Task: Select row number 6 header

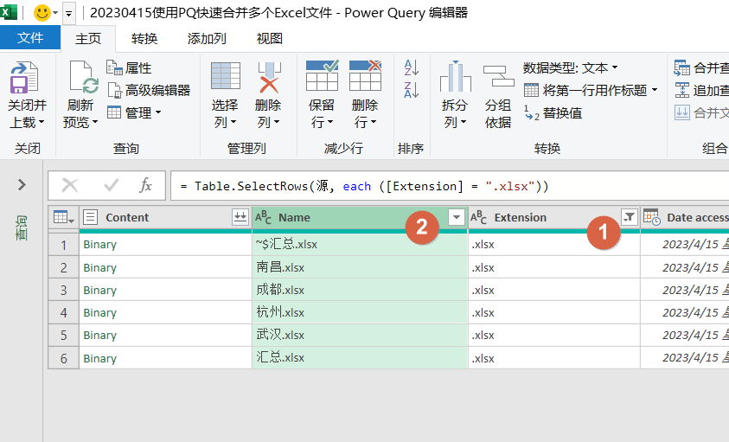Action: point(64,358)
